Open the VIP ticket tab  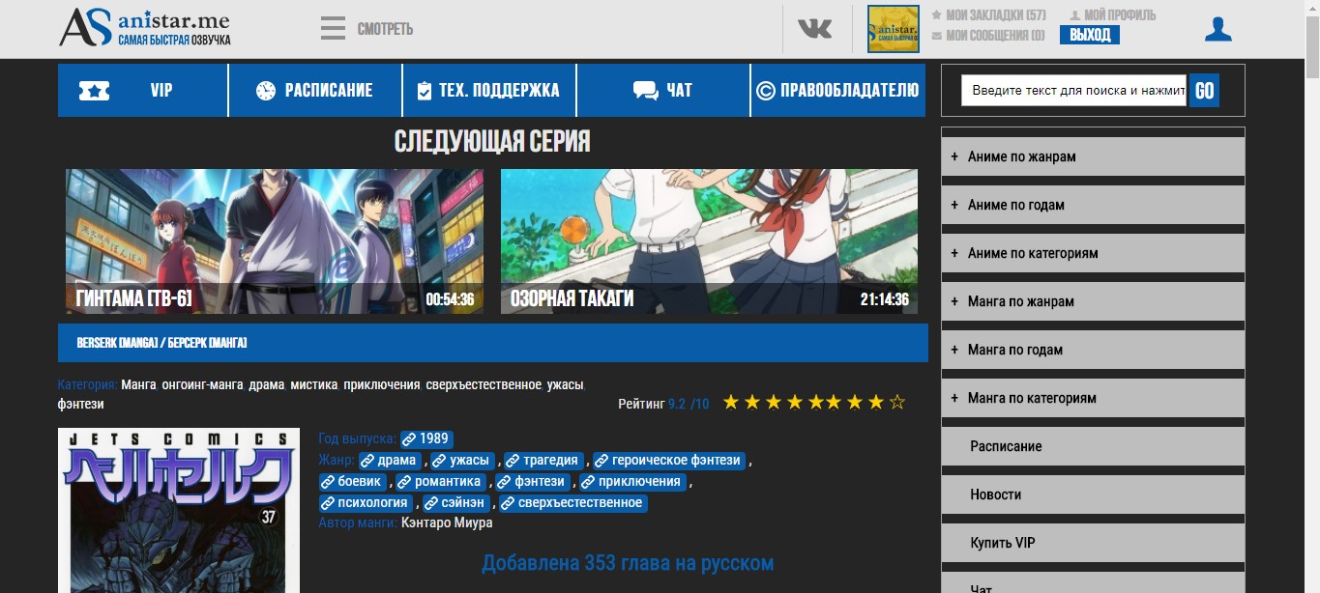[x=142, y=91]
